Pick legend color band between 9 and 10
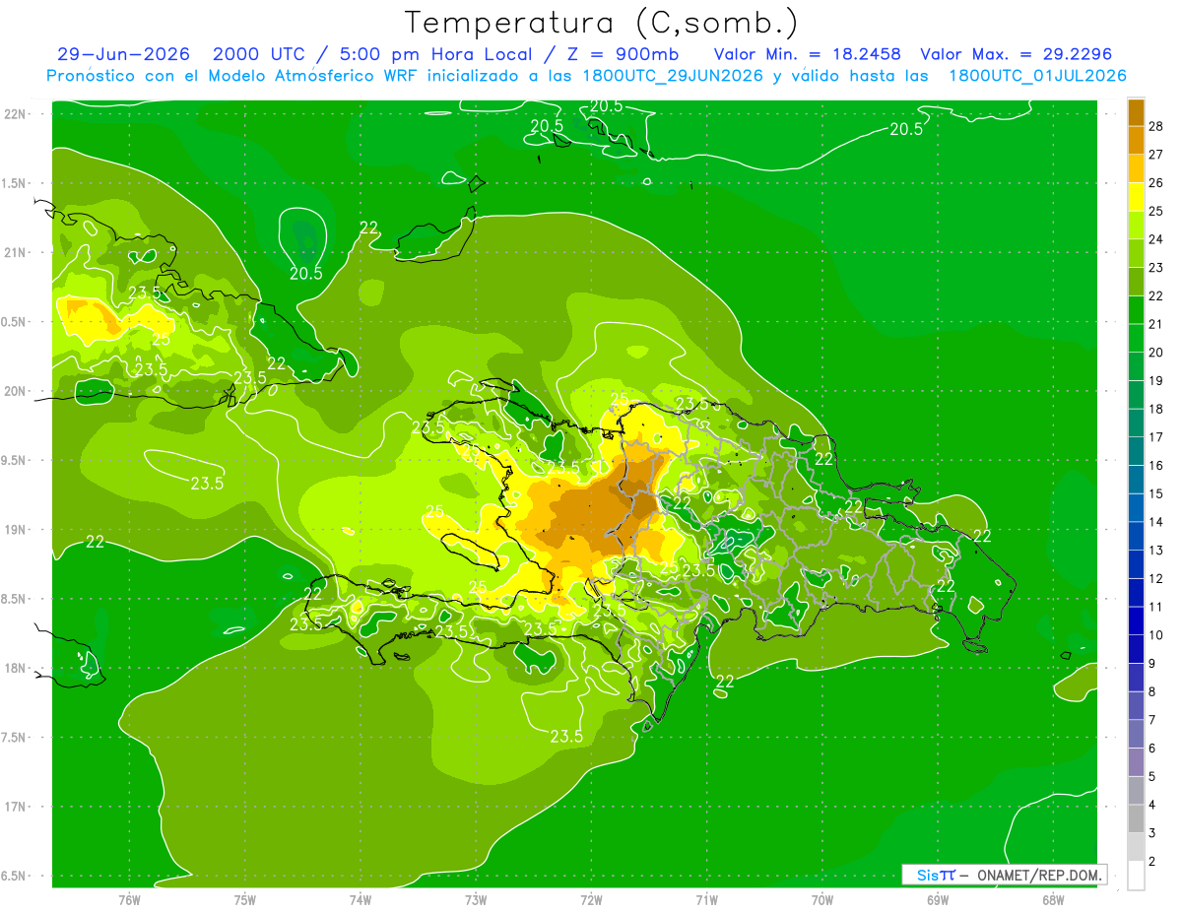The image size is (1182, 913). pos(1136,649)
